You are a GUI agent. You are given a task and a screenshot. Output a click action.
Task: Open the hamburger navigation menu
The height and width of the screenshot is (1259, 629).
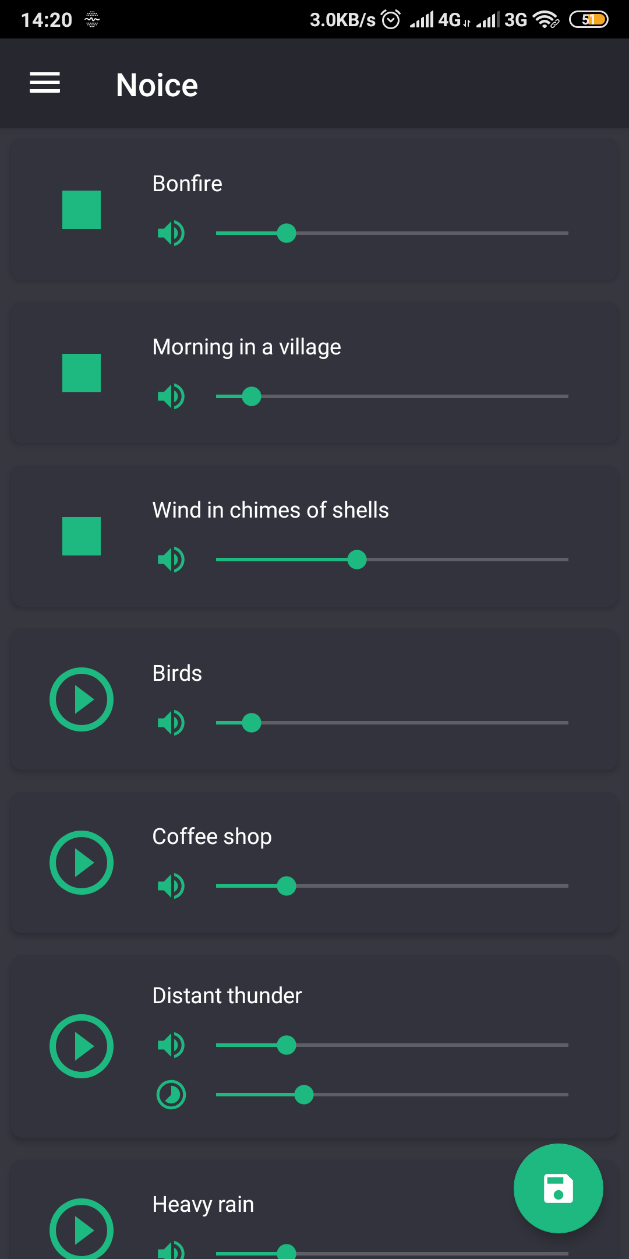click(x=45, y=83)
